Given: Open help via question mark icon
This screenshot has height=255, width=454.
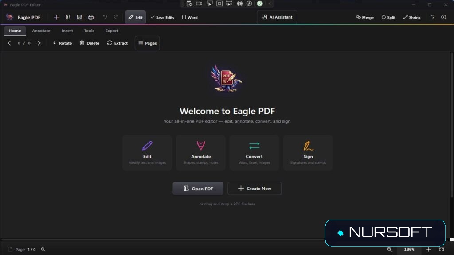Looking at the screenshot, I should 433,17.
